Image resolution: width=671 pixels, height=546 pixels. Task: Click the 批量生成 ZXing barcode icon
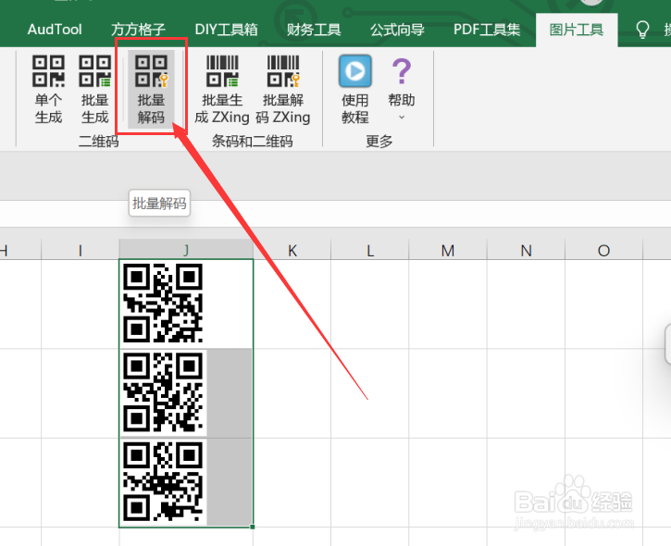[222, 71]
